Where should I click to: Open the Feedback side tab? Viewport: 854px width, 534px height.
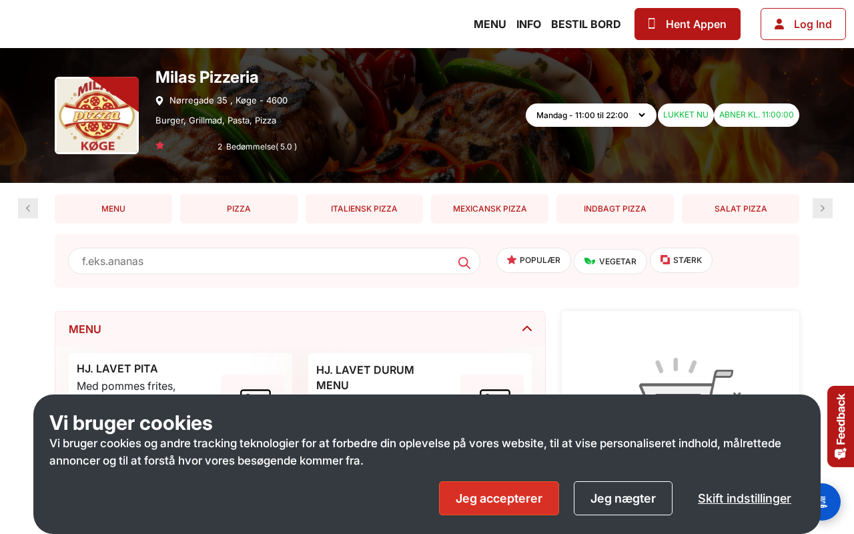[841, 427]
